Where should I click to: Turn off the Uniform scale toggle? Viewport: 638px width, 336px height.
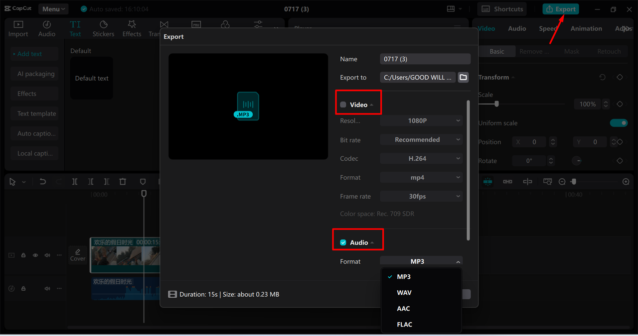(619, 123)
